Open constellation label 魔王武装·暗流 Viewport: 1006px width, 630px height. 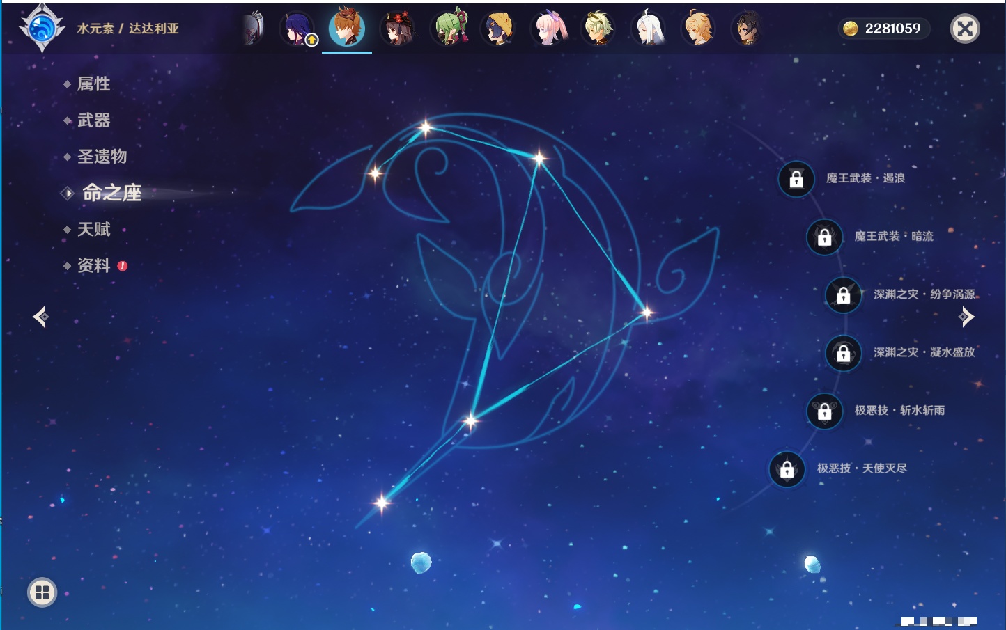pyautogui.click(x=894, y=236)
